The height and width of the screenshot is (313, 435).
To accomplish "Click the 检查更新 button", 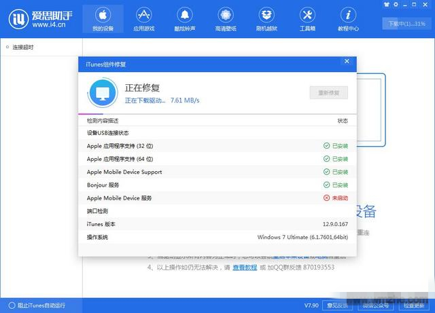I will pyautogui.click(x=414, y=306).
